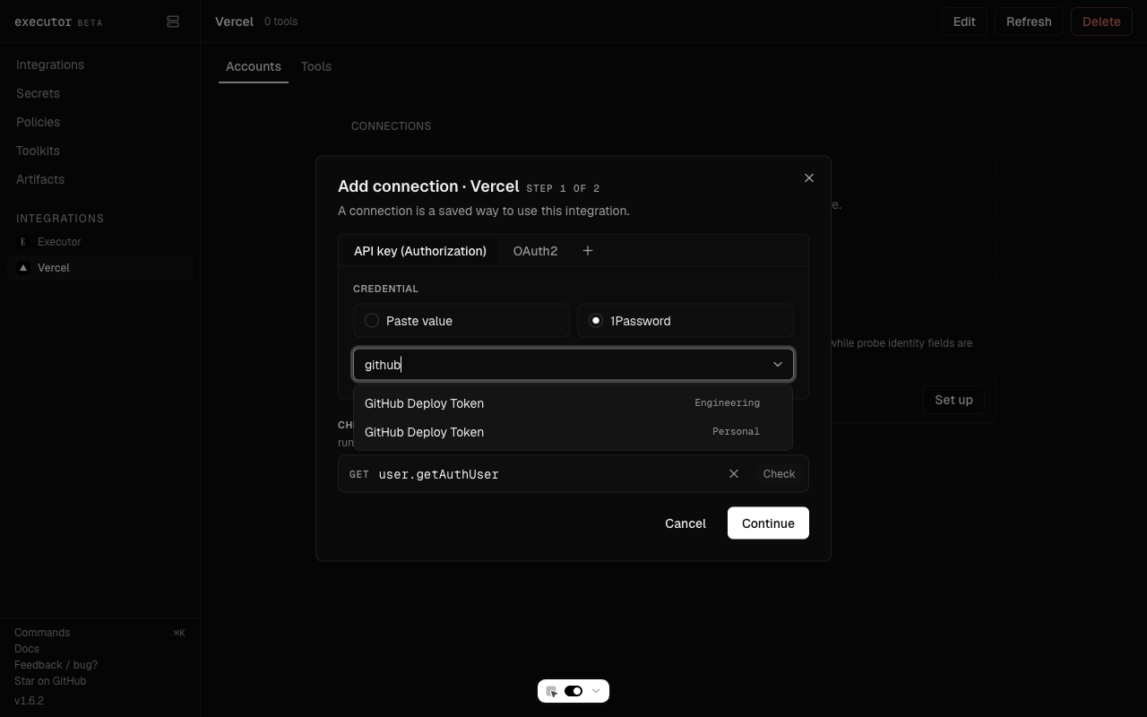This screenshot has height=717, width=1147.
Task: Expand the bottom widget chevron menu
Action: pyautogui.click(x=596, y=691)
